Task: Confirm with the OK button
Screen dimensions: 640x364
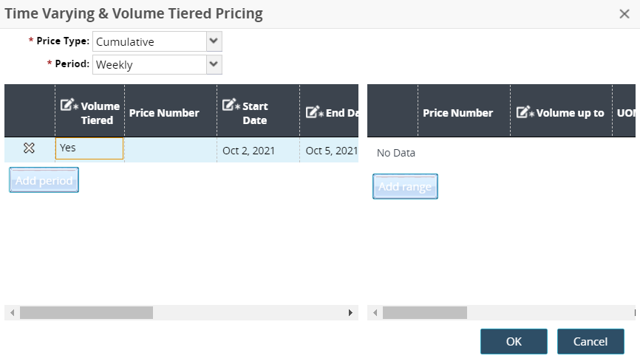Action: coord(514,341)
